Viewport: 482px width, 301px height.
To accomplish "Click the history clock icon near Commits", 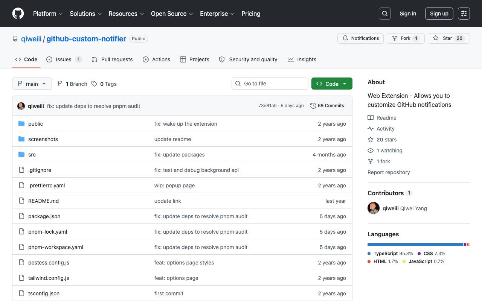I will [313, 106].
